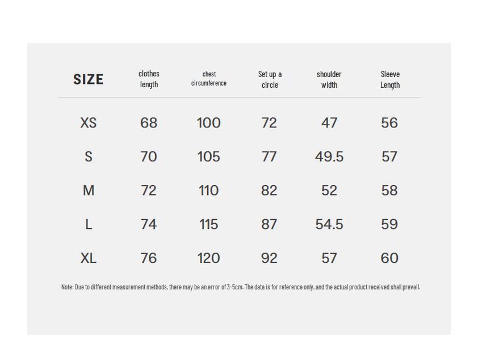Select the 'Set up a circle' header
The image size is (478, 358).
[x=270, y=79]
